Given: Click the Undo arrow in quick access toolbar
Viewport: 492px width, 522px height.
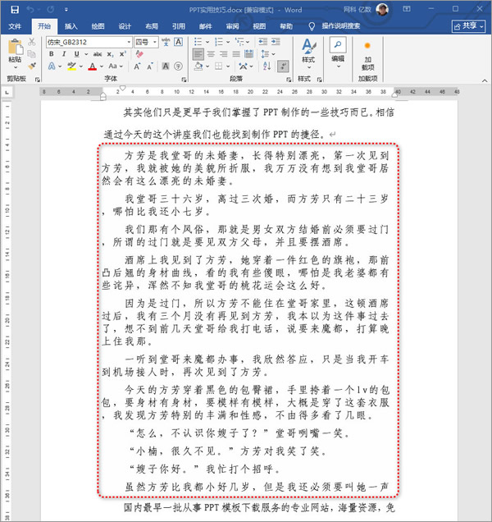Looking at the screenshot, I should click(x=30, y=10).
